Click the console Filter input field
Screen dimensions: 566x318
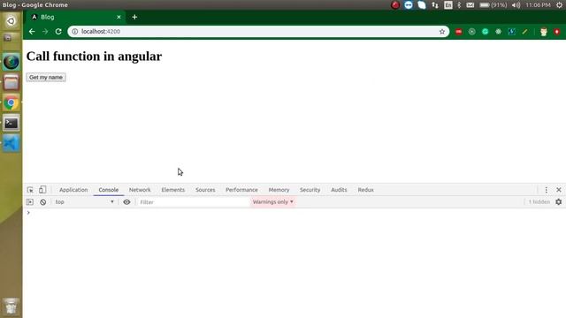193,202
